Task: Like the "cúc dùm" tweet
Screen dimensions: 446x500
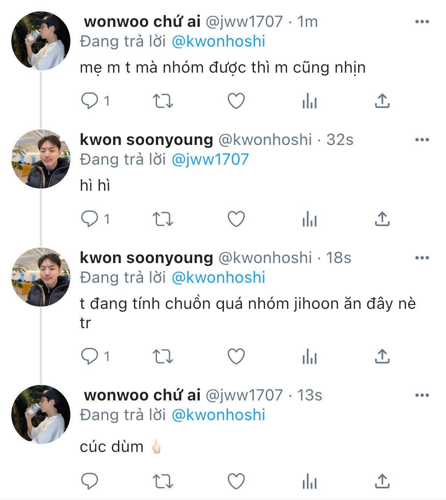Action: coord(236,481)
